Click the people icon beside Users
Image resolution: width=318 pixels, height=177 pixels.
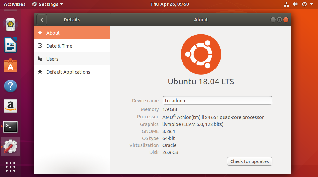(x=40, y=59)
